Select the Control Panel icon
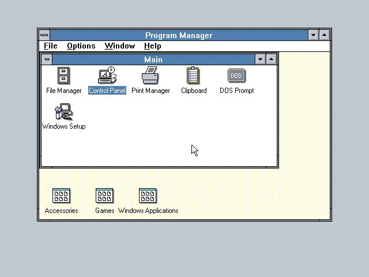This screenshot has height=277, width=369. 107,76
